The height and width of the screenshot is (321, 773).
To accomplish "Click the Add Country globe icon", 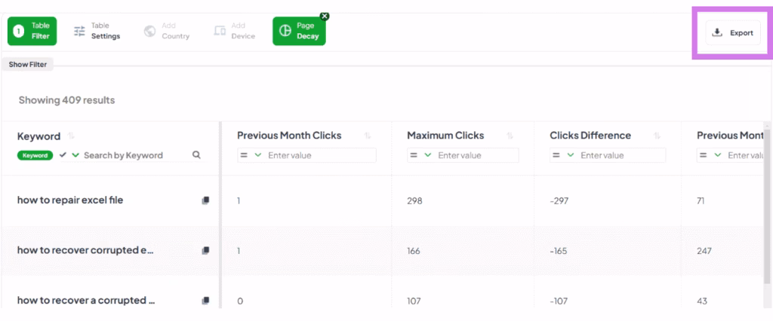I will point(149,31).
